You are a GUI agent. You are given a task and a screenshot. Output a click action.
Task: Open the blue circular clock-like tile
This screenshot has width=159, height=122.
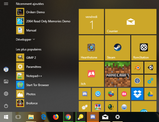(98, 94)
